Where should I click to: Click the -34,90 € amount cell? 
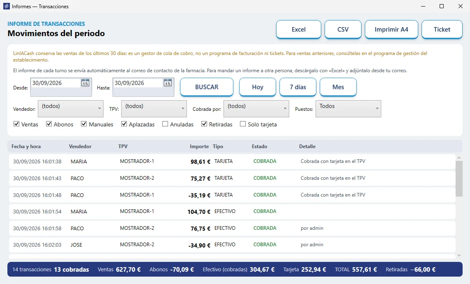199,245
